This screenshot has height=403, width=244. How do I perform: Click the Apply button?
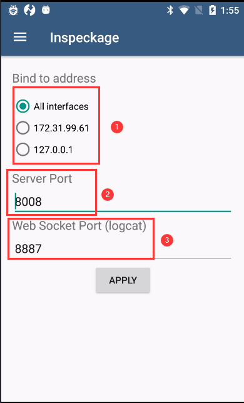coord(123,280)
